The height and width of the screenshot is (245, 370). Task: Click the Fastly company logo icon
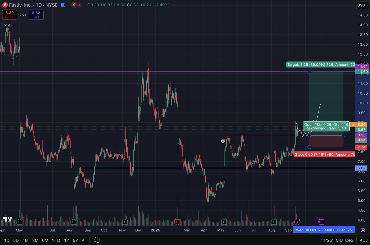(5, 5)
